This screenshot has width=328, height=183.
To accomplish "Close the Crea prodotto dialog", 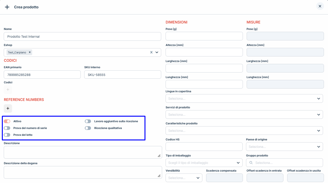I will (x=320, y=6).
